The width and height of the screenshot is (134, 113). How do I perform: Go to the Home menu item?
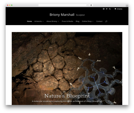pos(29,21)
